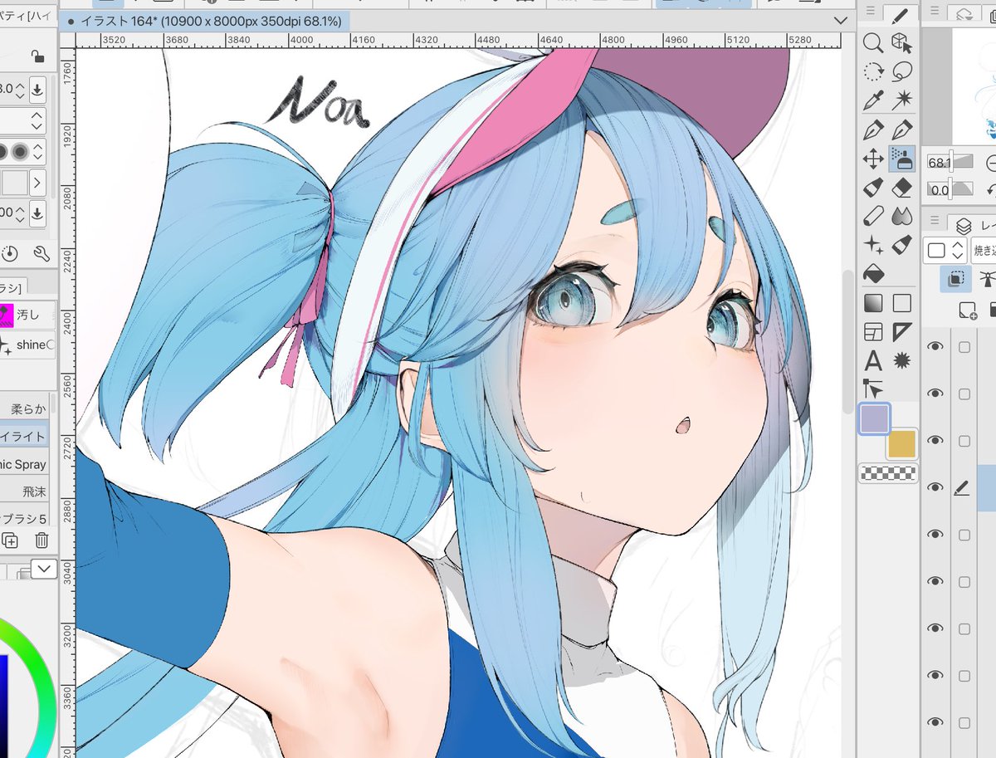The width and height of the screenshot is (996, 758).
Task: Select the Eraser tool
Action: point(901,188)
